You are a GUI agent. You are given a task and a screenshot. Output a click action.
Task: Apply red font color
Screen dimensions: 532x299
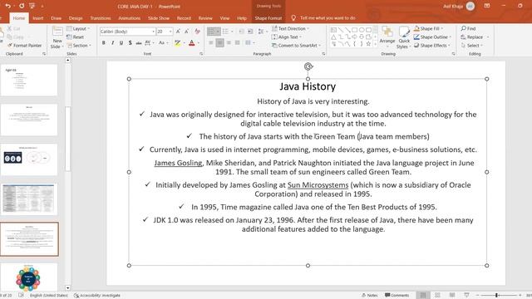coord(192,42)
